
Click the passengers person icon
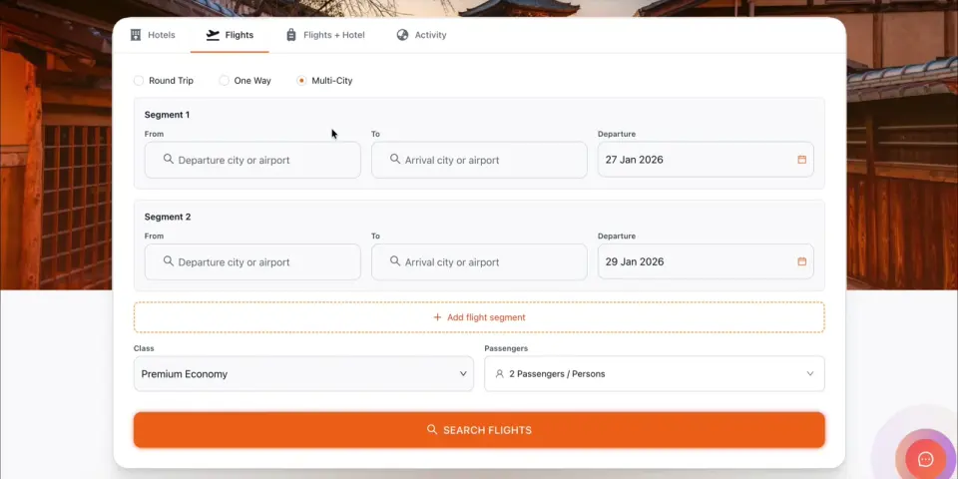(x=499, y=373)
